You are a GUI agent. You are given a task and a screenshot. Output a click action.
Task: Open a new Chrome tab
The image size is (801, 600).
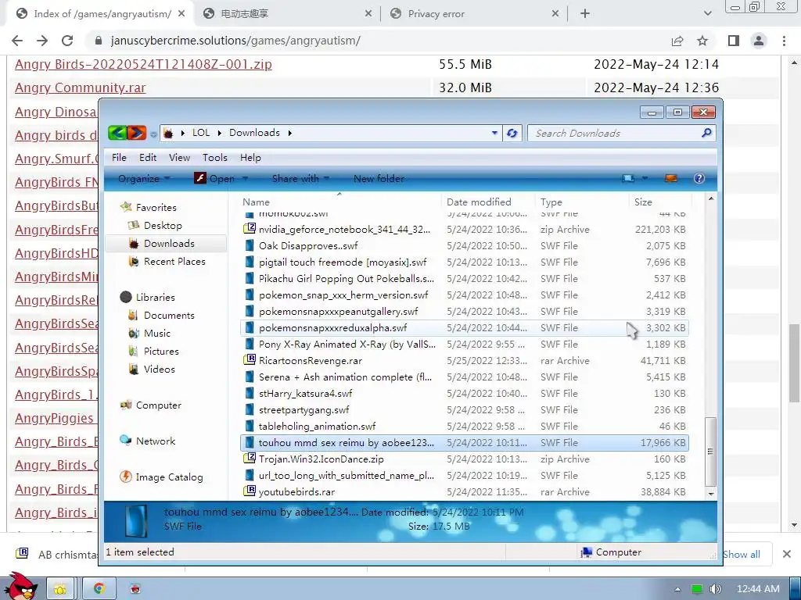point(585,14)
